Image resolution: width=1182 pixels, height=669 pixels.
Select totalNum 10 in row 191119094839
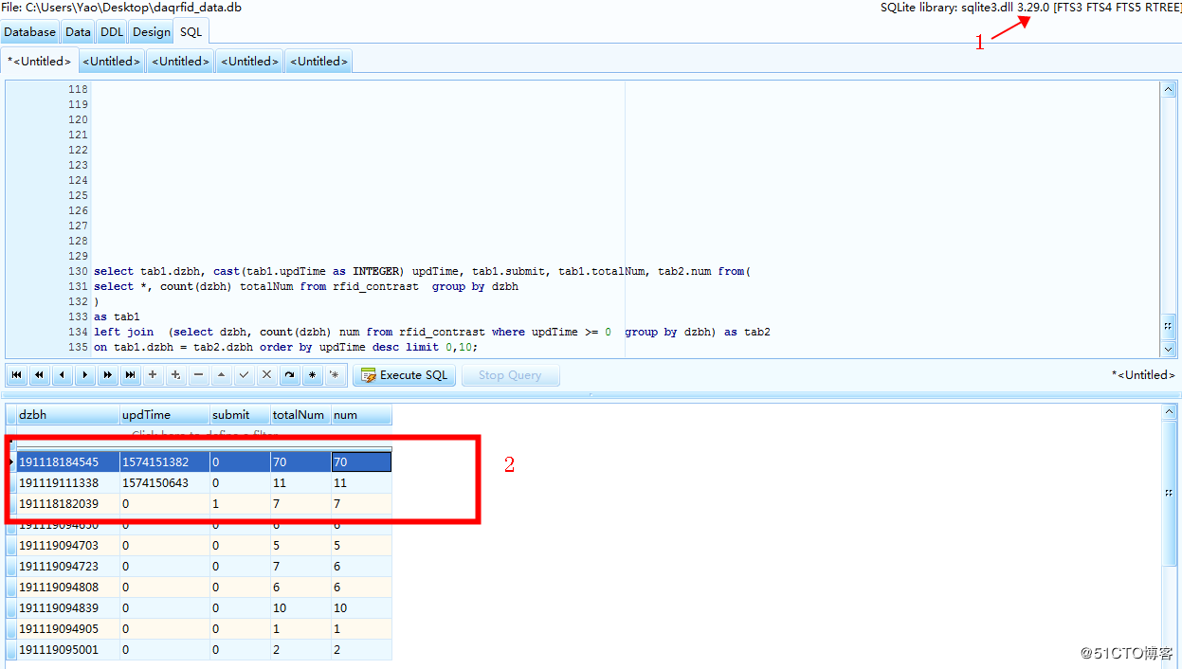pos(300,608)
